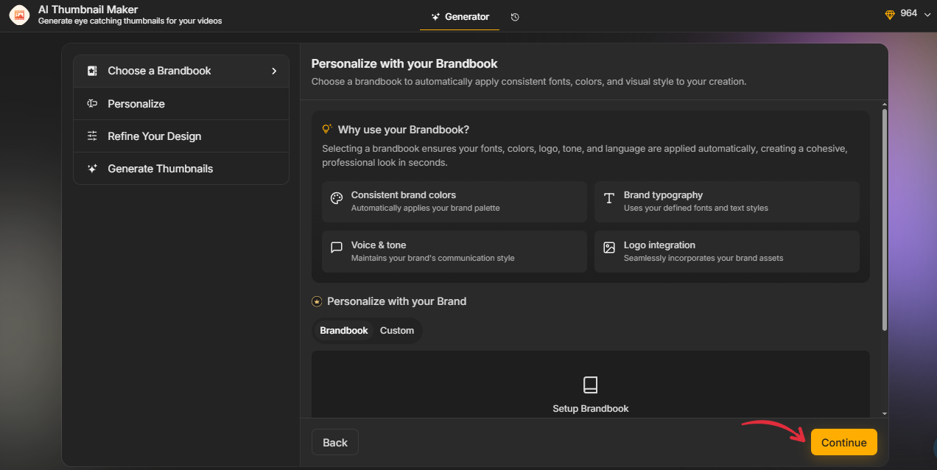Click the Brand typography T icon
937x470 pixels.
pos(609,198)
